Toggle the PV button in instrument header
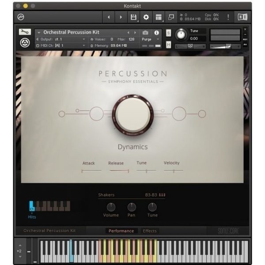265x265 pixels. pos(245,45)
